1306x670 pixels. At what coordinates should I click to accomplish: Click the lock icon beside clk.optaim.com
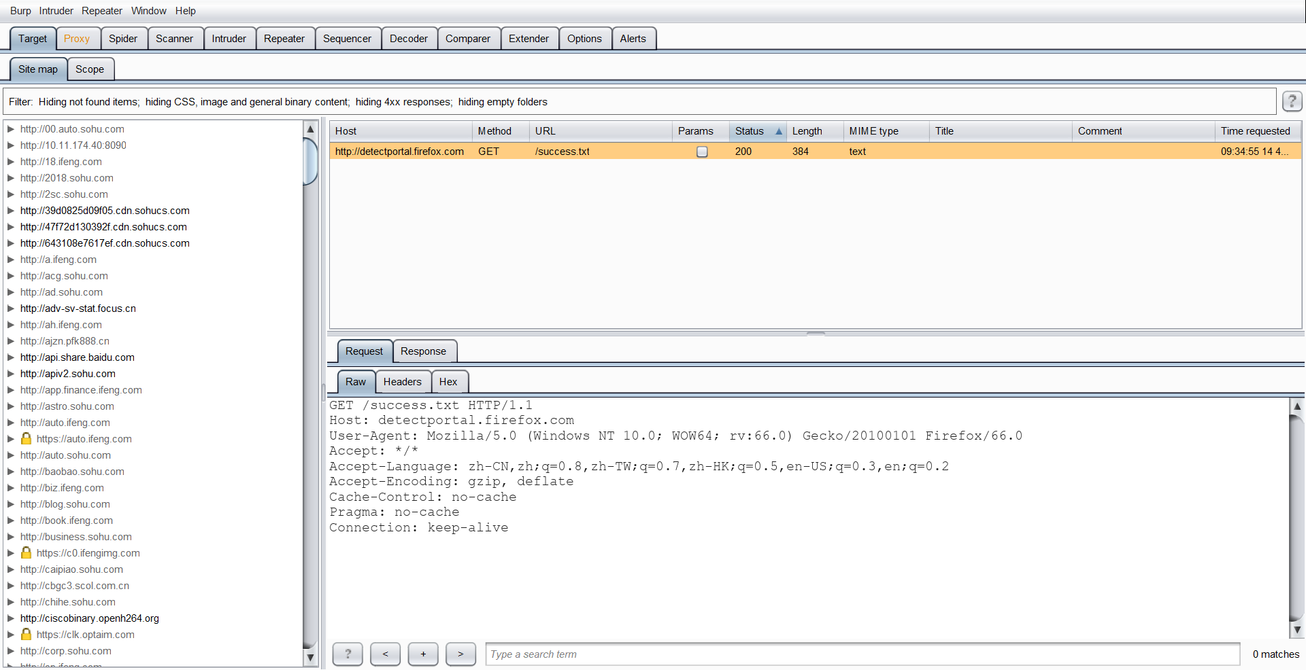pyautogui.click(x=27, y=635)
